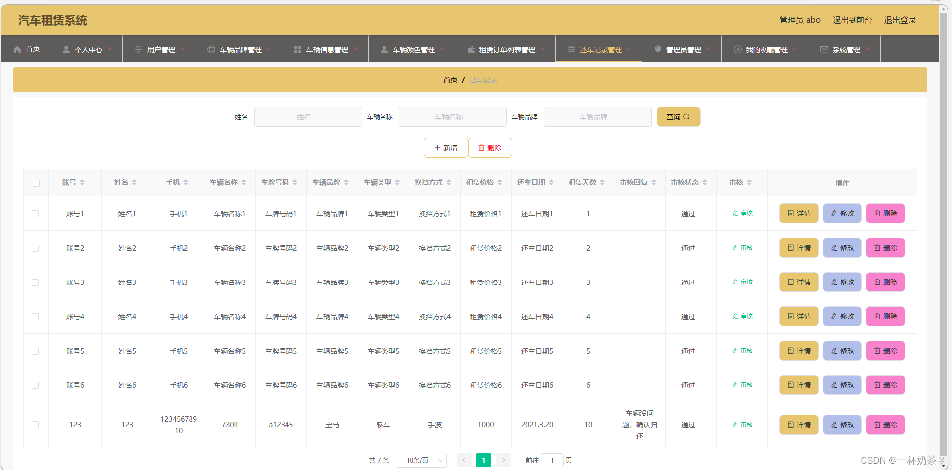
Task: Click the 前往 page number input
Action: pyautogui.click(x=552, y=461)
